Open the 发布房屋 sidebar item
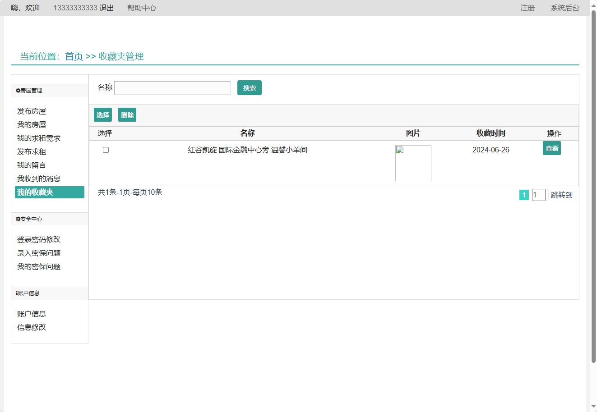This screenshot has height=412, width=597. 31,111
